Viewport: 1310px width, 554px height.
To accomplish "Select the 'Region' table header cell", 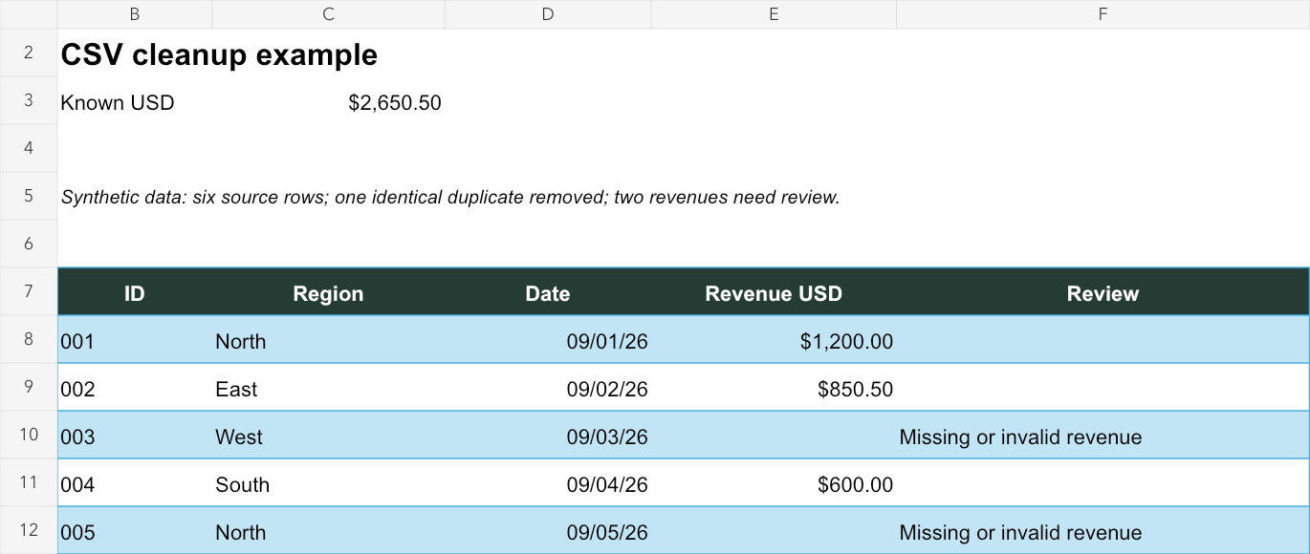I will click(x=328, y=291).
